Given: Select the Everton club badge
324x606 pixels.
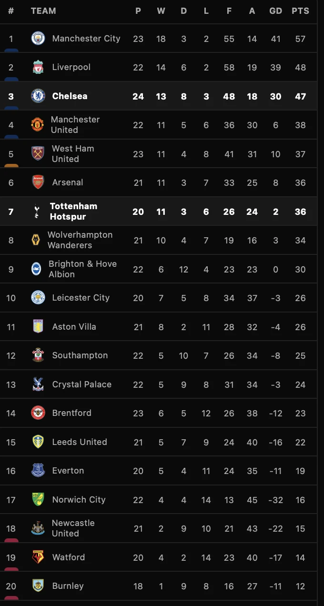Looking at the screenshot, I should 38,471.
